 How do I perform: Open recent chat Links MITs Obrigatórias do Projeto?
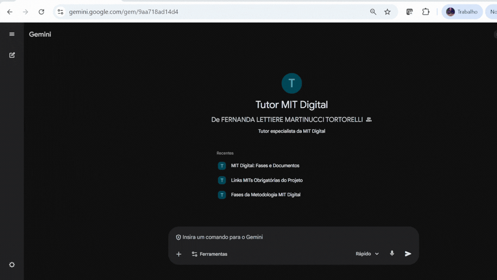coord(267,180)
